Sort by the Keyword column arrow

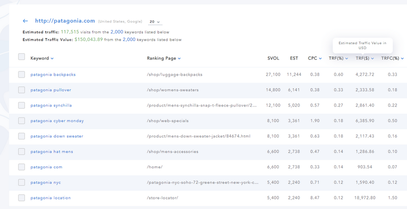click(52, 58)
